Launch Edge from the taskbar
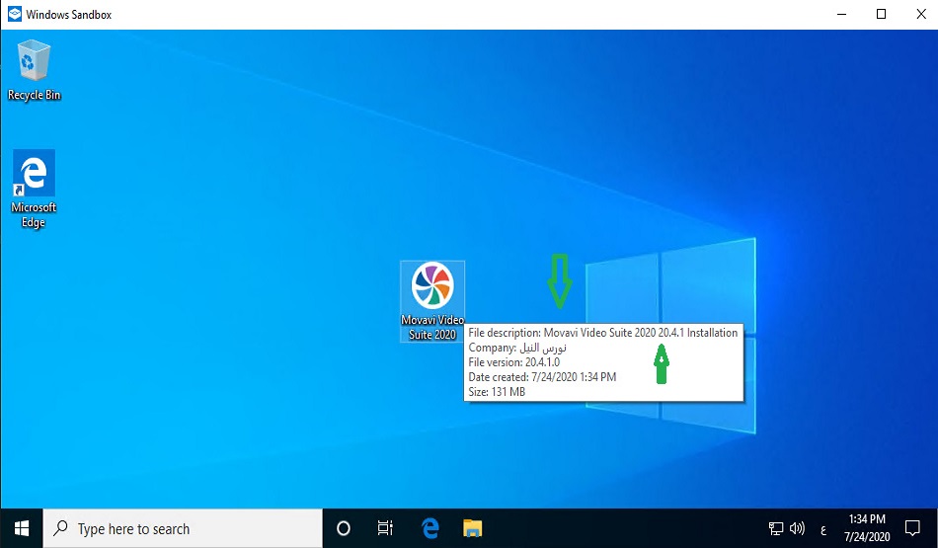 430,528
